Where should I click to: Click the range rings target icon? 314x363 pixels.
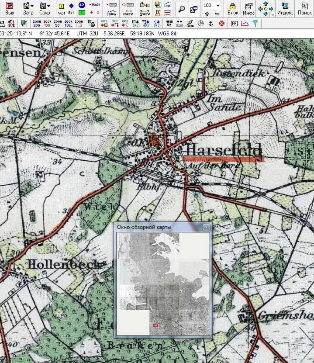tap(200, 24)
